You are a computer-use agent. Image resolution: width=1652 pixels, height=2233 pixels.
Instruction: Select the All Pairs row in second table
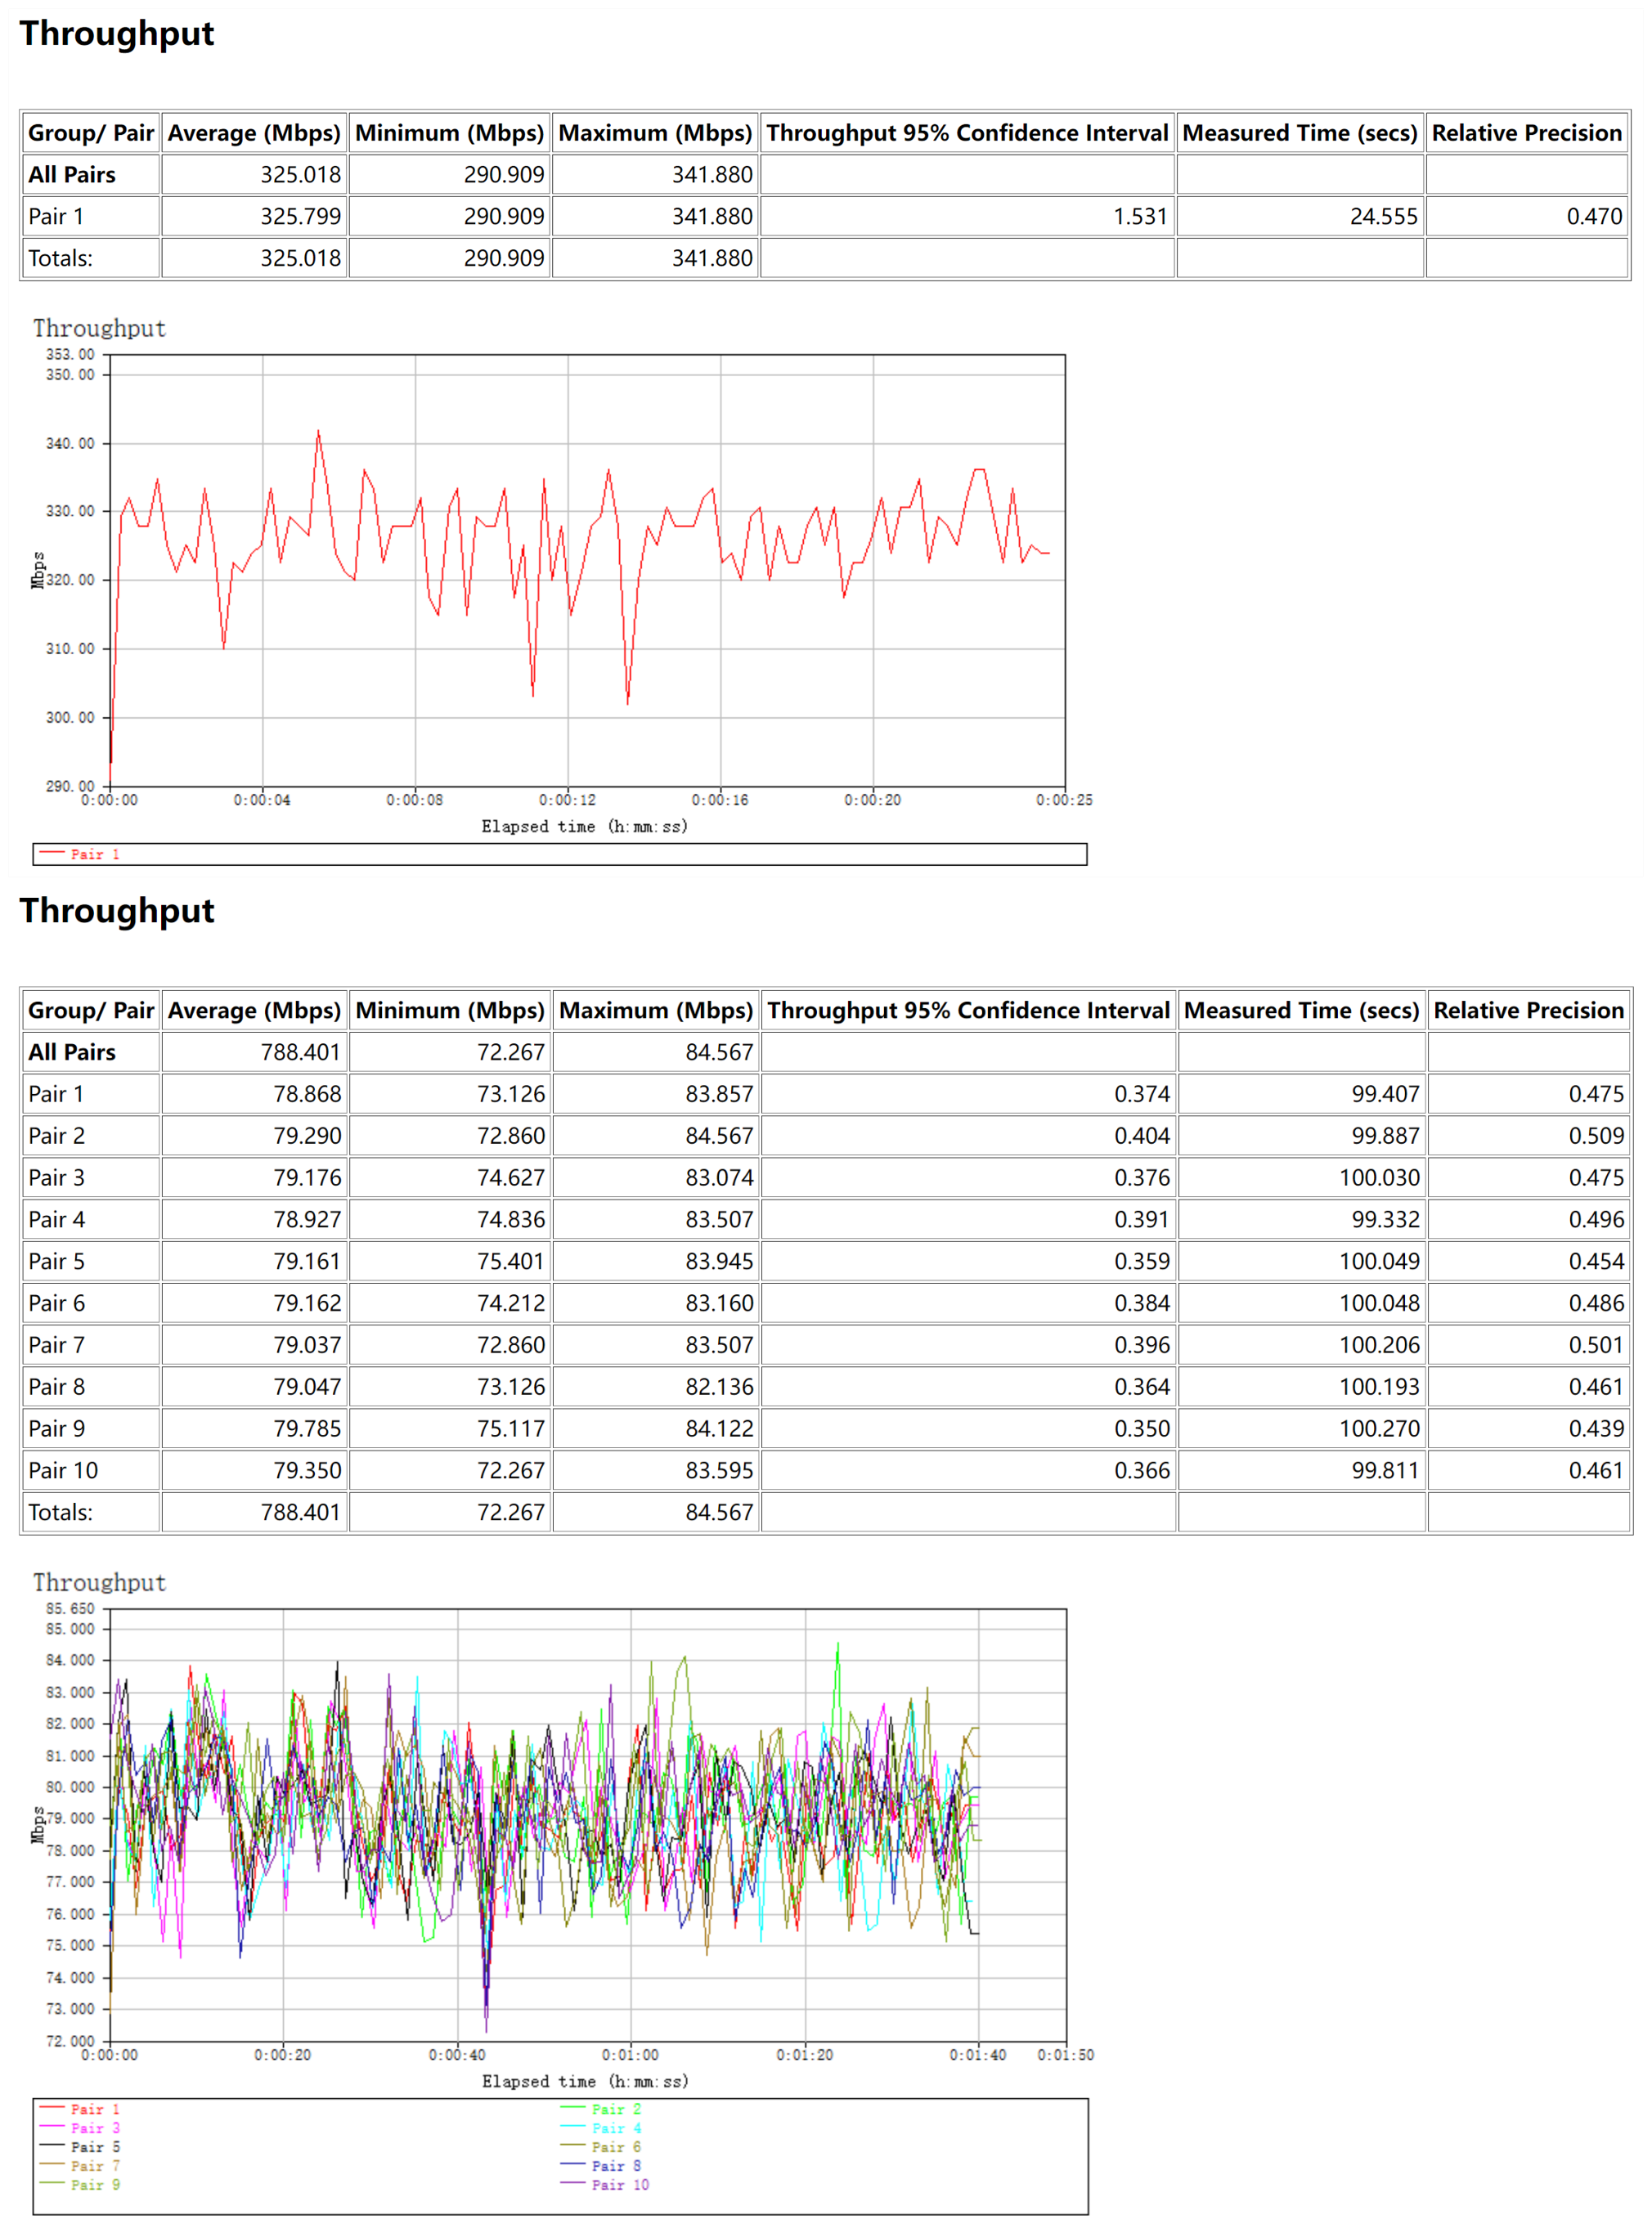pos(72,1051)
